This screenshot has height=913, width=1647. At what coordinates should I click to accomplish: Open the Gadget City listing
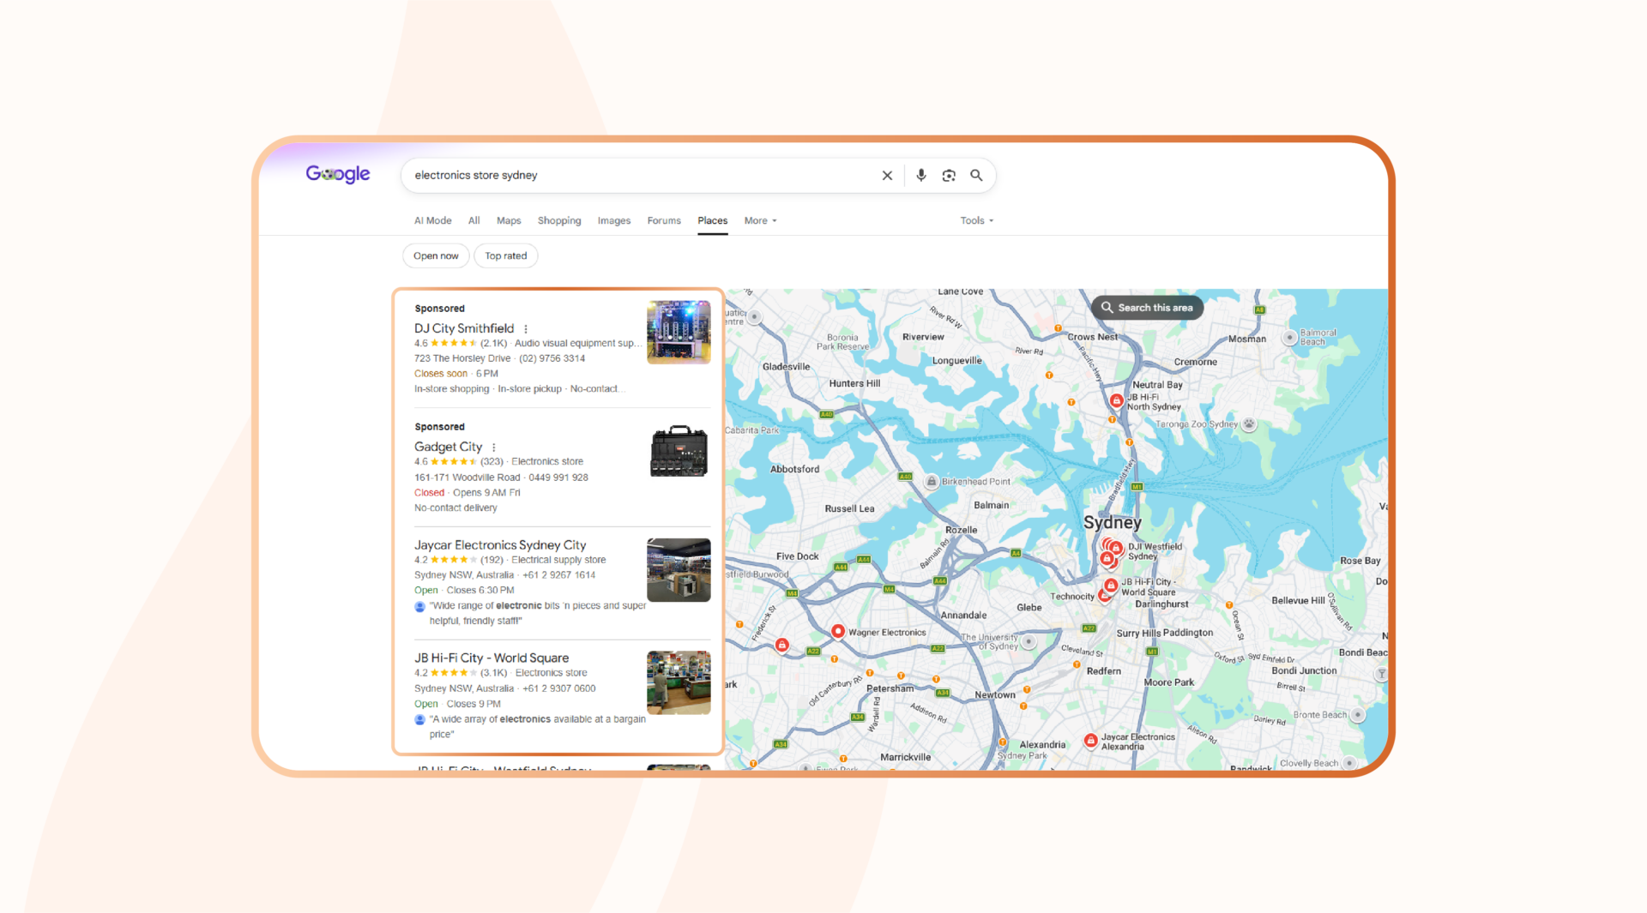pos(448,447)
